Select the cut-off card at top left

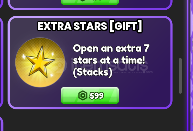[x=1, y=4]
